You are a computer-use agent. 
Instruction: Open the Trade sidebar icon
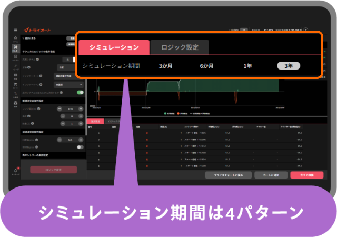coord(15,67)
